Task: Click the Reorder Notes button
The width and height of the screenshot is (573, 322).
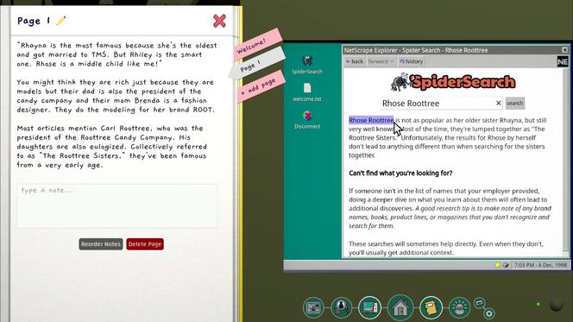Action: point(101,244)
